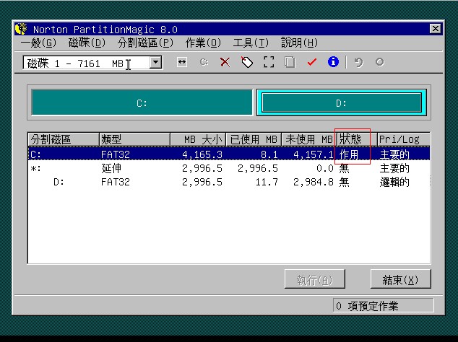Click the 邏輯的 cell in D: row
The width and height of the screenshot is (458, 342).
[x=394, y=182]
